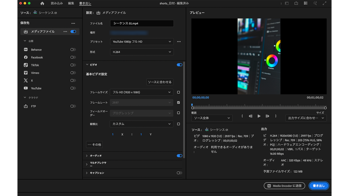Click the Home icon in top bar
The image size is (349, 196).
[x=42, y=3]
